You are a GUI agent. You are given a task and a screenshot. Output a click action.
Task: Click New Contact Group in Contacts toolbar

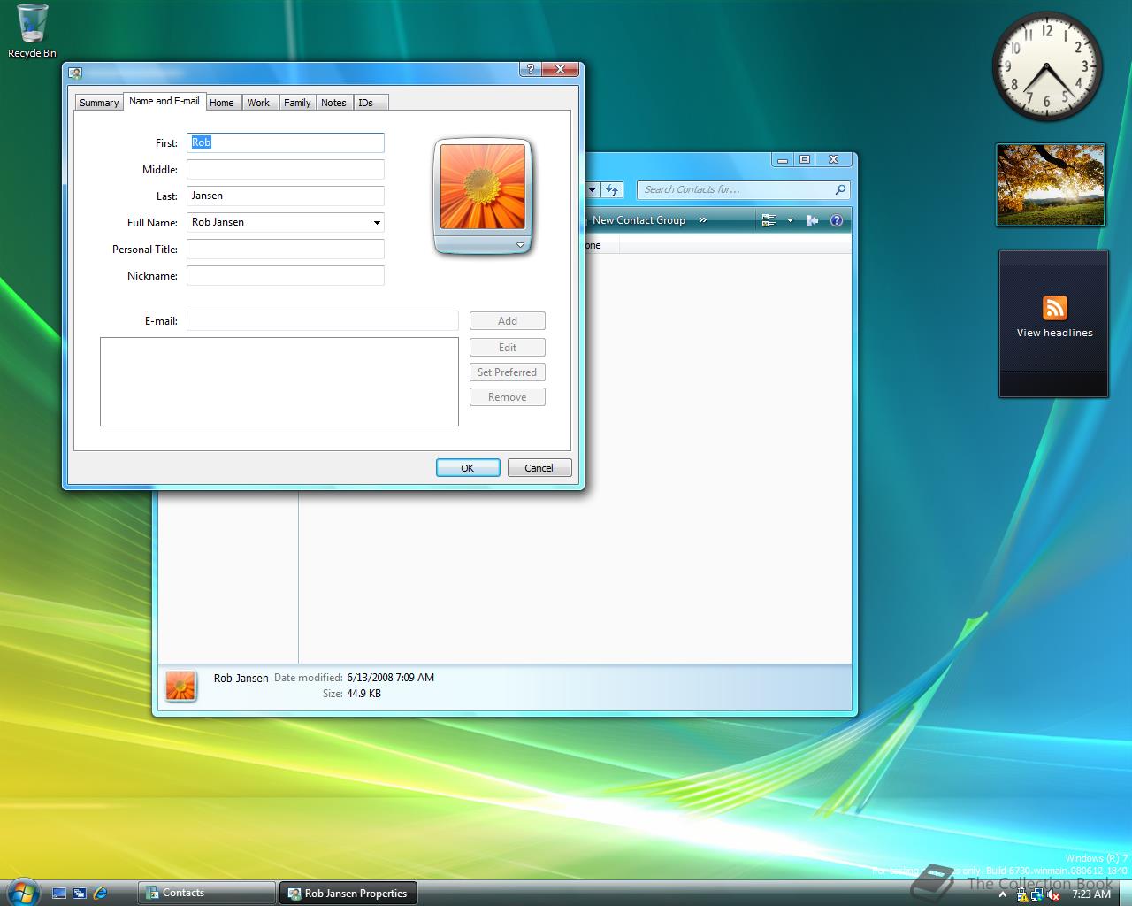(x=639, y=220)
